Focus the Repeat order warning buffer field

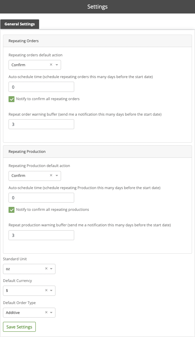pos(41,124)
